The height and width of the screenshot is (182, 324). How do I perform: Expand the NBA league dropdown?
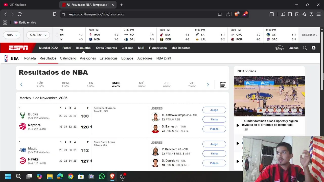coord(12,35)
